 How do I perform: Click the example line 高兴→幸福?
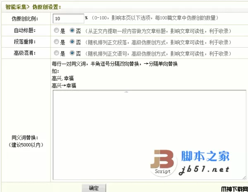pos(64,86)
